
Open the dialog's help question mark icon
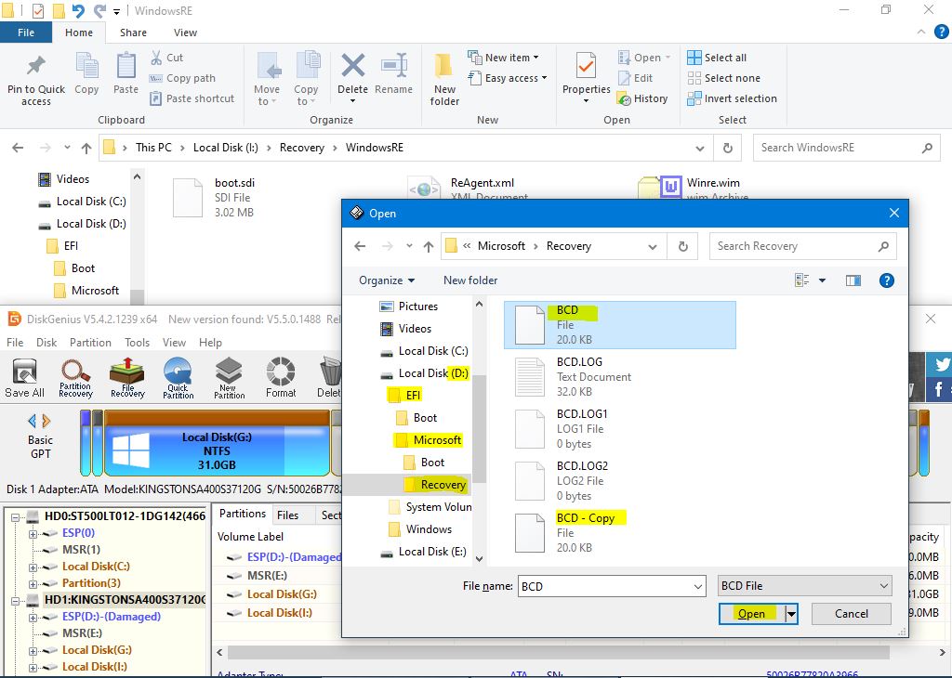click(x=886, y=280)
